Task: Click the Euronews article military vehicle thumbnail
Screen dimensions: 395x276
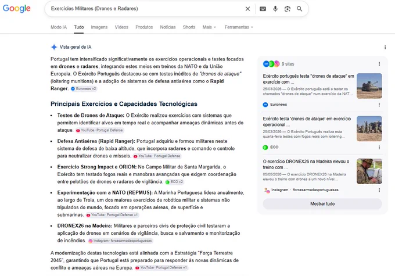Action: 369,85
